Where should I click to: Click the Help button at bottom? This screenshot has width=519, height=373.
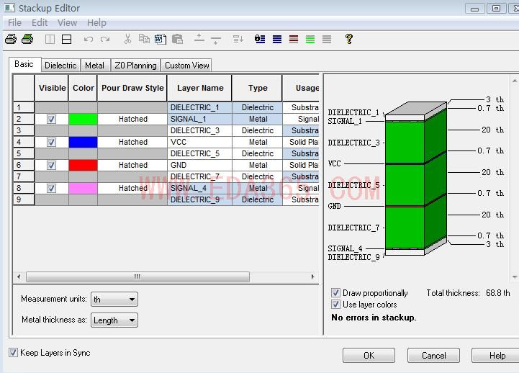pyautogui.click(x=495, y=356)
